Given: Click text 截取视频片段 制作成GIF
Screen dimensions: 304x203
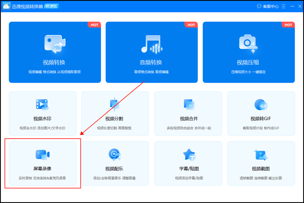Looking at the screenshot, I should pos(261,128).
